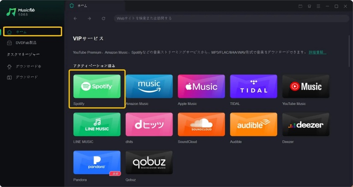Open the TIDAL service tile
Screen dimensions: 353x187
pyautogui.click(x=253, y=86)
